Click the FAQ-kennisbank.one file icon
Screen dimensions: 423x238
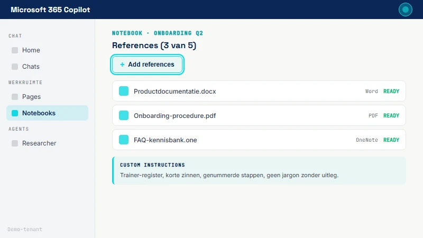(x=124, y=140)
